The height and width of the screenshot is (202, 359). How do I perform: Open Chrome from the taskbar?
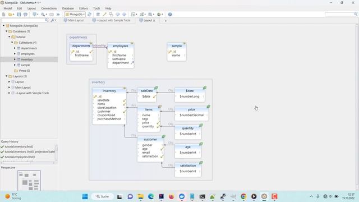click(243, 196)
